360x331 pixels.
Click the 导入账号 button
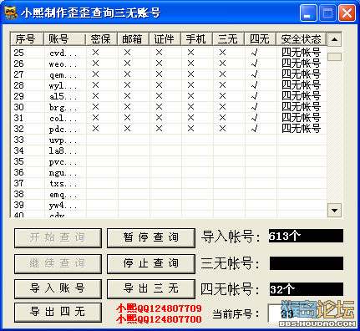click(58, 288)
